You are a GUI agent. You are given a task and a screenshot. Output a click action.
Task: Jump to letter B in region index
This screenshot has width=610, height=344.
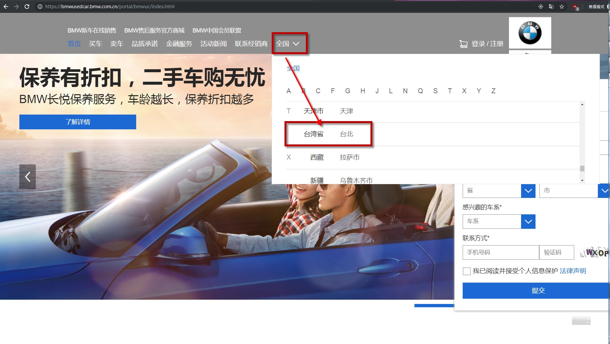(304, 91)
